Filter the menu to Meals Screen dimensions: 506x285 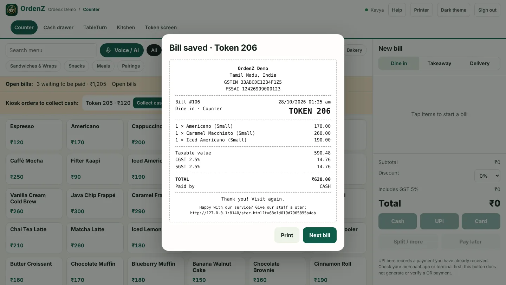point(103,66)
